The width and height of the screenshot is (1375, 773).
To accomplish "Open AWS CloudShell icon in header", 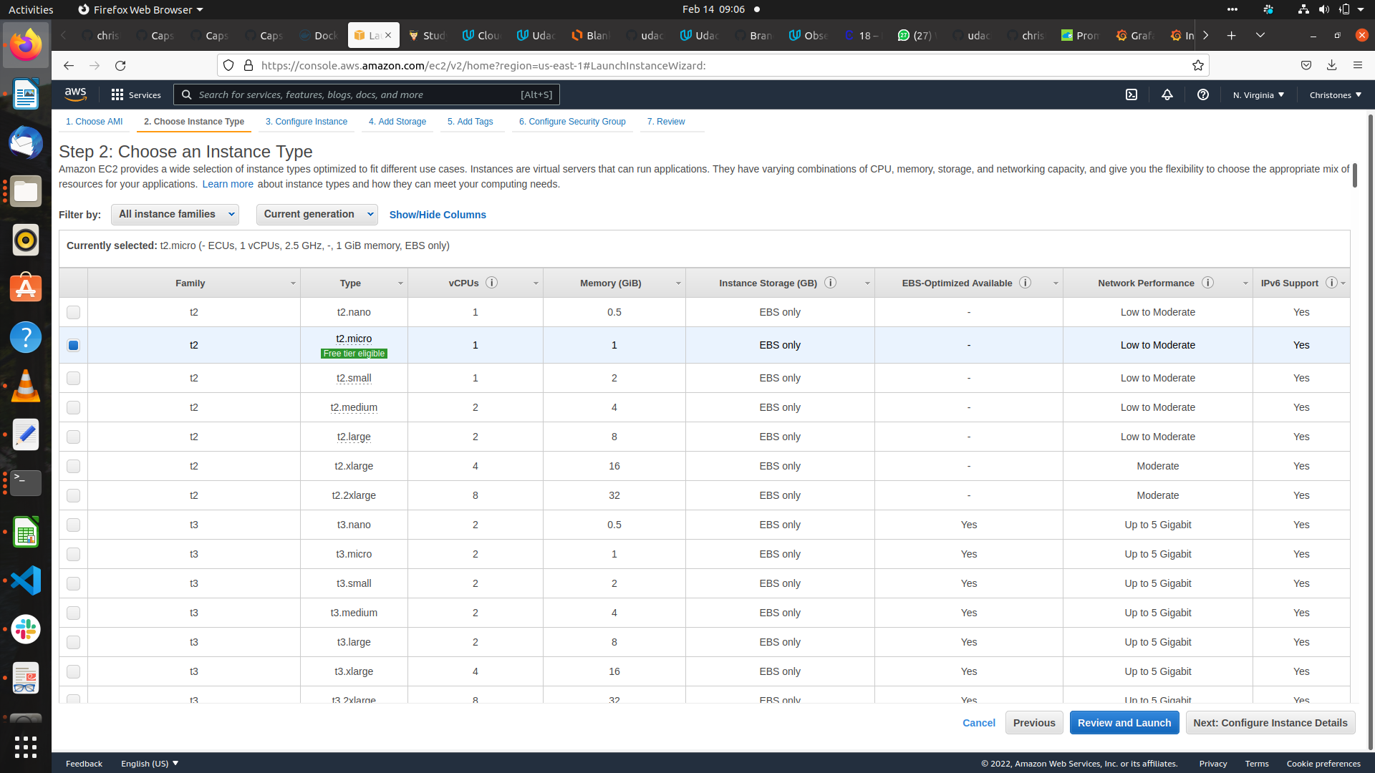I will tap(1132, 94).
